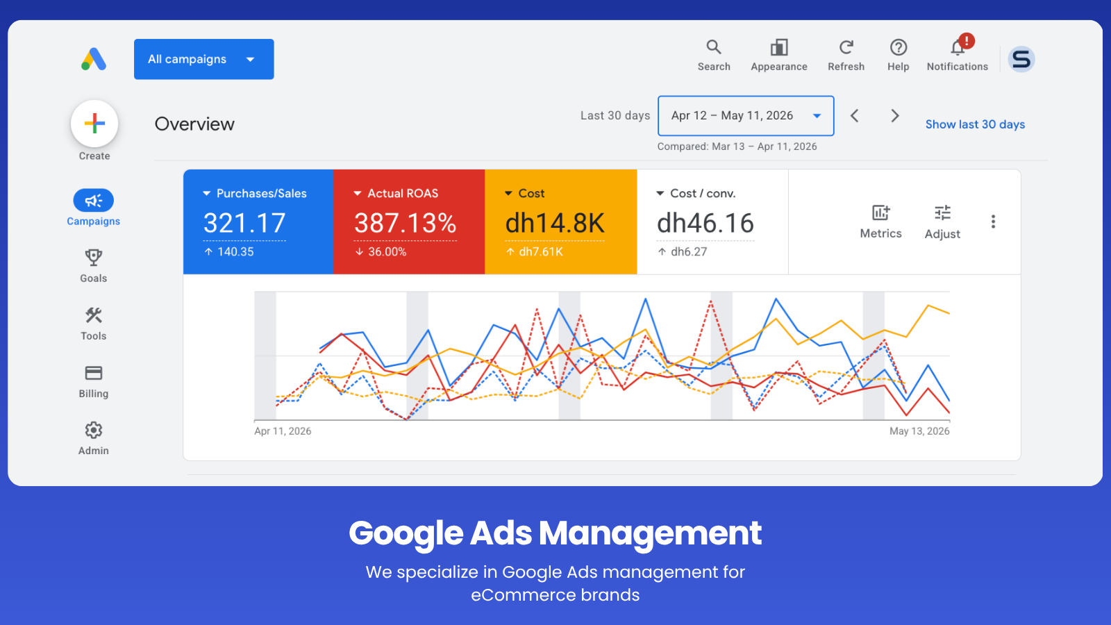The image size is (1111, 625).
Task: Click the Google Ads Management headline
Action: pyautogui.click(x=555, y=533)
